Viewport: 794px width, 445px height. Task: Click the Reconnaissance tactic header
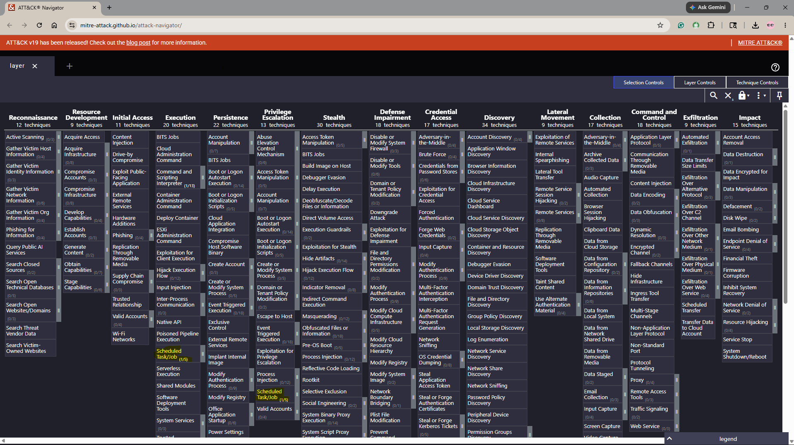(33, 118)
